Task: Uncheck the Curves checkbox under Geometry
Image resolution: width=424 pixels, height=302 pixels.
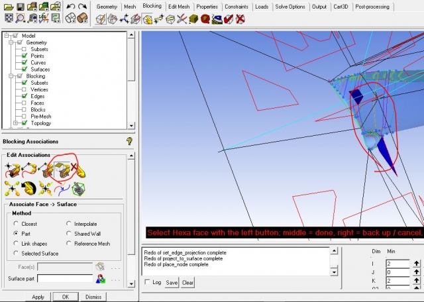Action: coord(24,62)
